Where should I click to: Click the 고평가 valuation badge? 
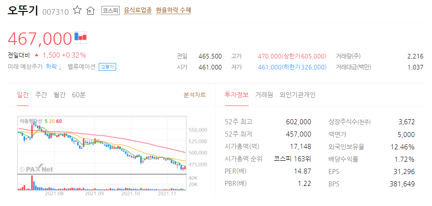107,67
